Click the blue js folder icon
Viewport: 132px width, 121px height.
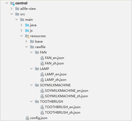click(x=27, y=31)
